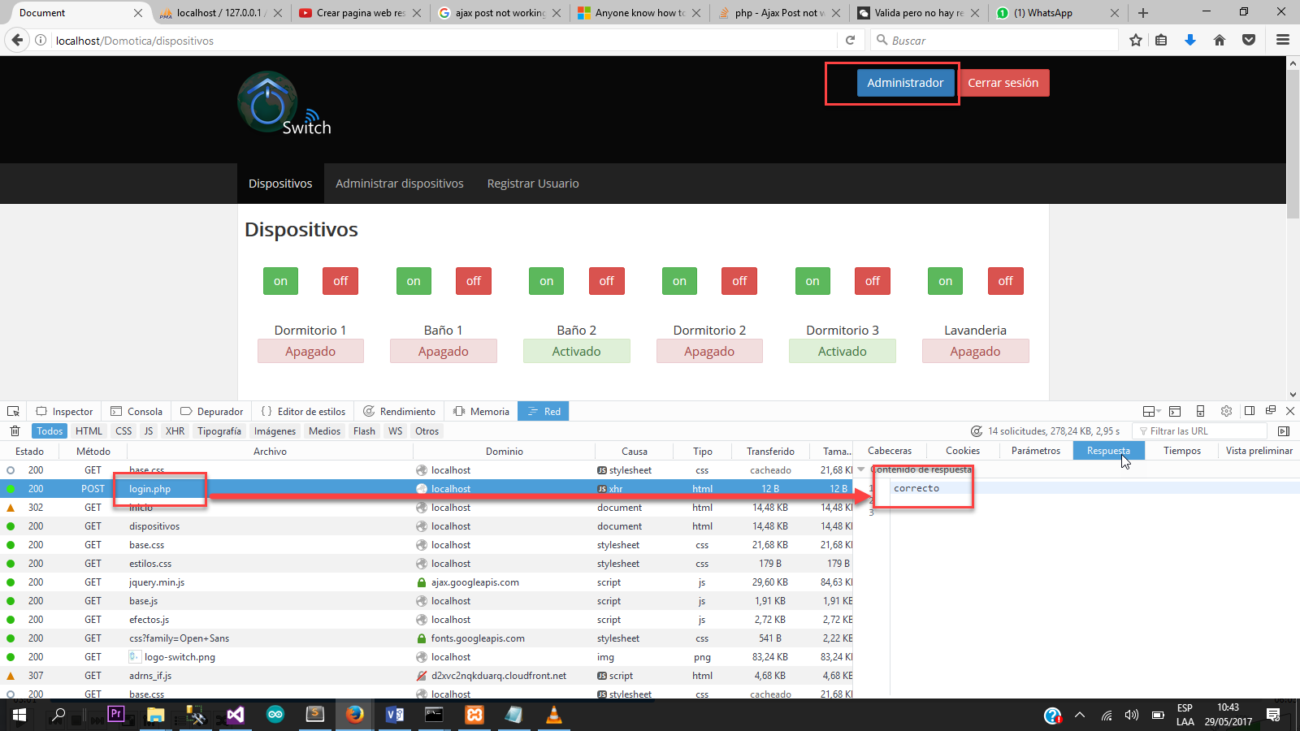Screen dimensions: 1300x731
Task: Bookmark this page with the star icon
Action: pos(1136,40)
